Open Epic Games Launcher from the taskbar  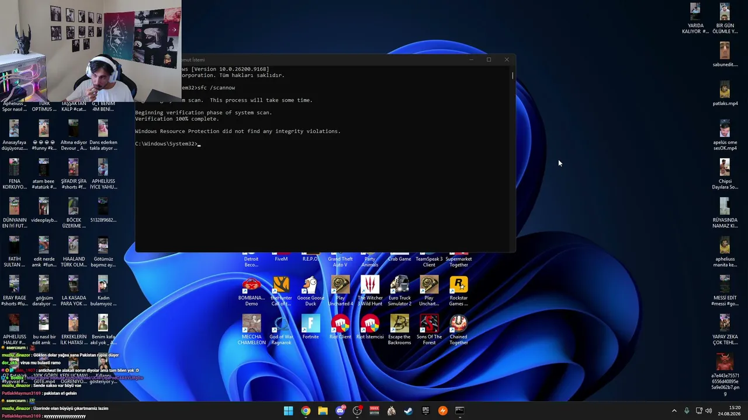pyautogui.click(x=425, y=411)
